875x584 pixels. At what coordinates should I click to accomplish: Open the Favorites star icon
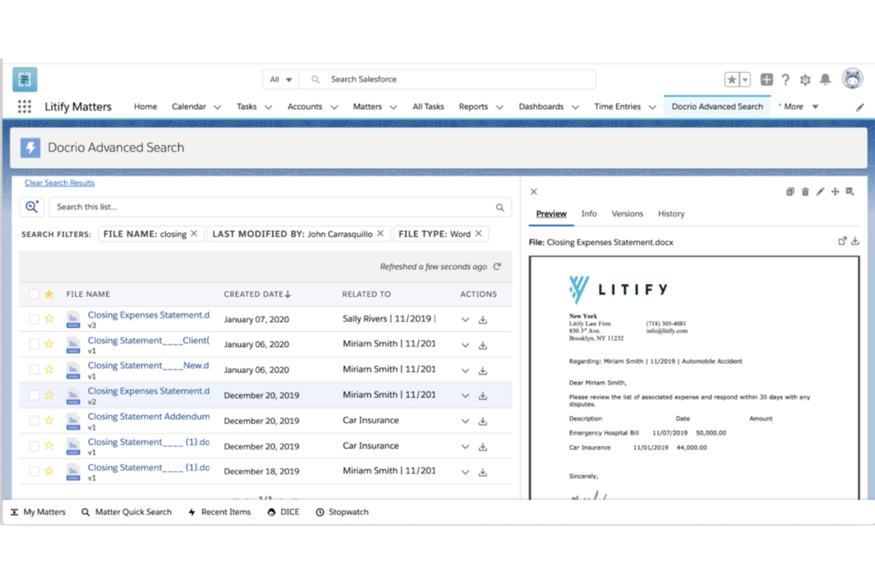coord(732,79)
